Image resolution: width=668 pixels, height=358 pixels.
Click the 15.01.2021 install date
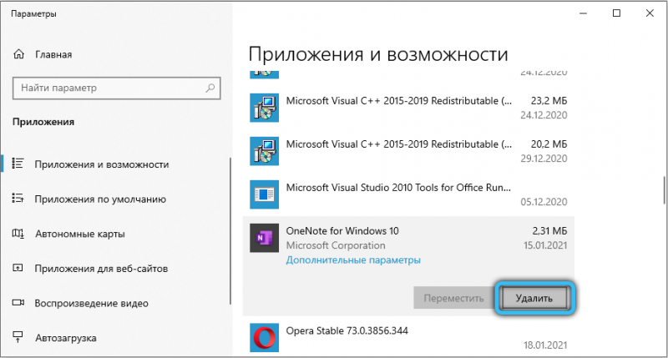(x=545, y=245)
